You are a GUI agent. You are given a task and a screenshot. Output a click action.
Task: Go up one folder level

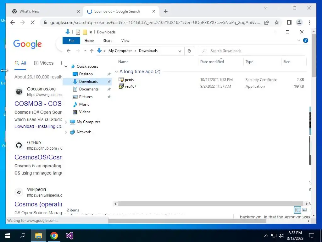92,51
